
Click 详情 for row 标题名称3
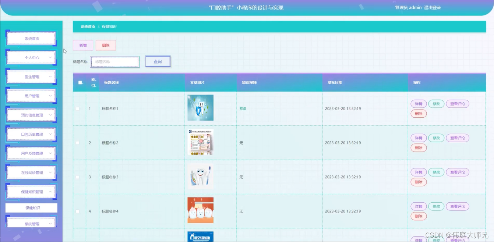(x=419, y=172)
